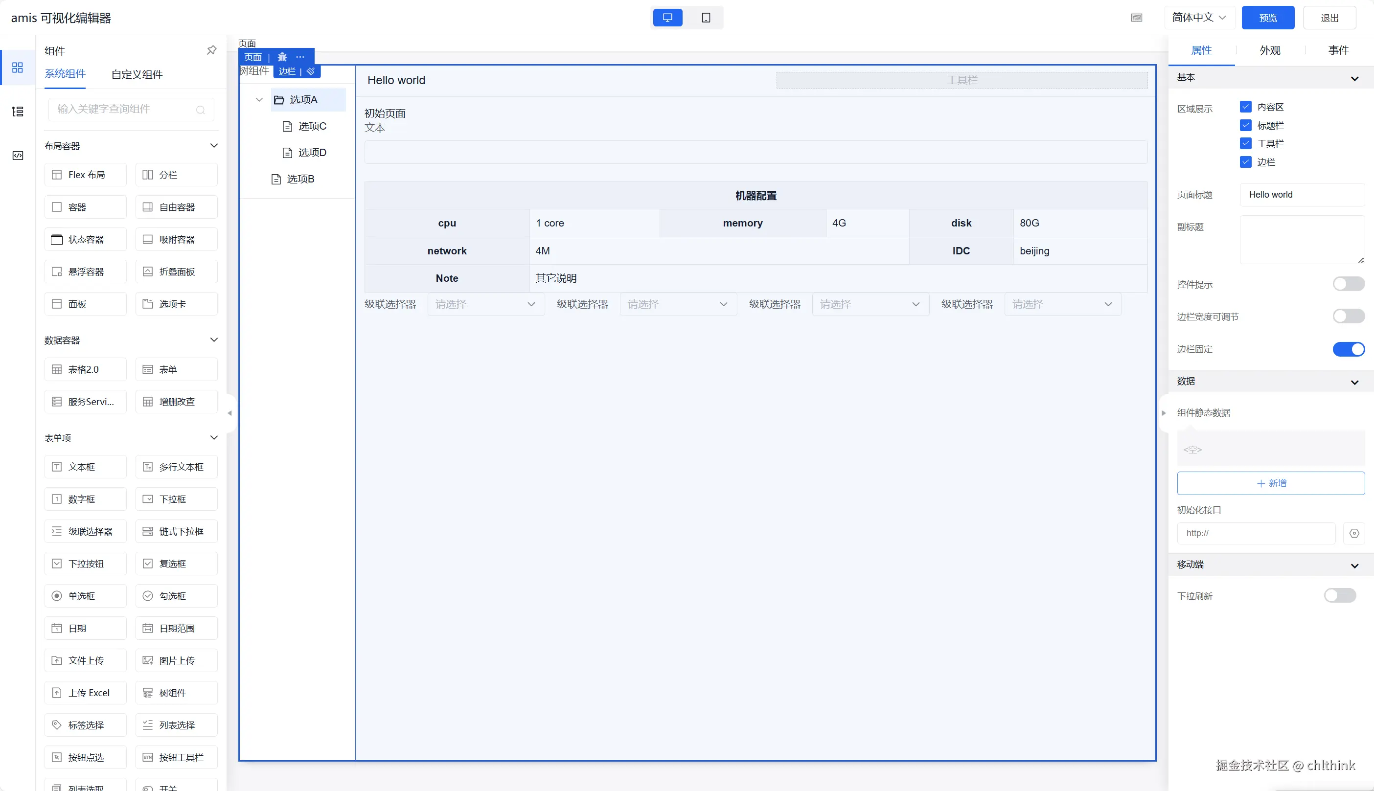Click the search icon in component search
This screenshot has width=1374, height=791.
coord(201,110)
